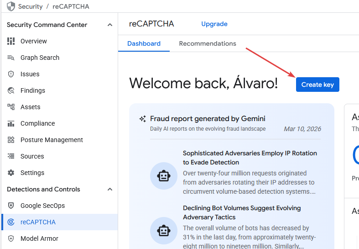Click the Sources list icon
Viewport: 359px width, 249px height.
11,156
